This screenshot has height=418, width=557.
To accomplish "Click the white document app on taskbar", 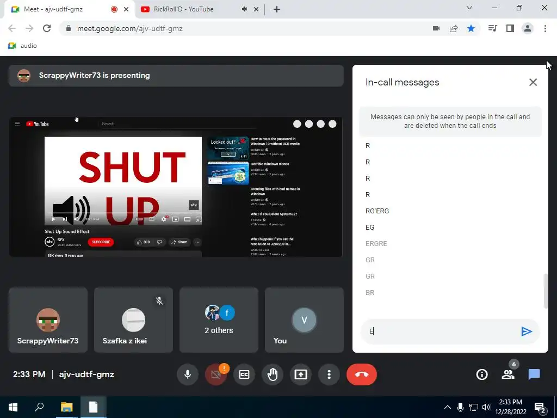I will [x=93, y=407].
